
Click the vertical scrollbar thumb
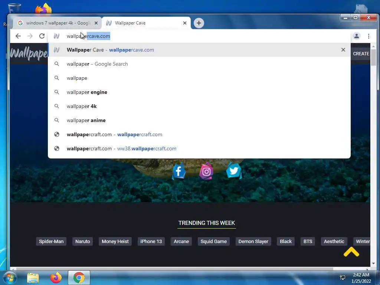click(x=373, y=58)
